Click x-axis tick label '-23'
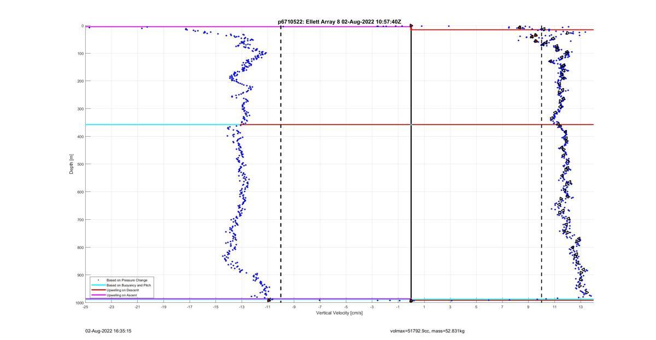Screen dimensions: 656x340 click(112, 307)
